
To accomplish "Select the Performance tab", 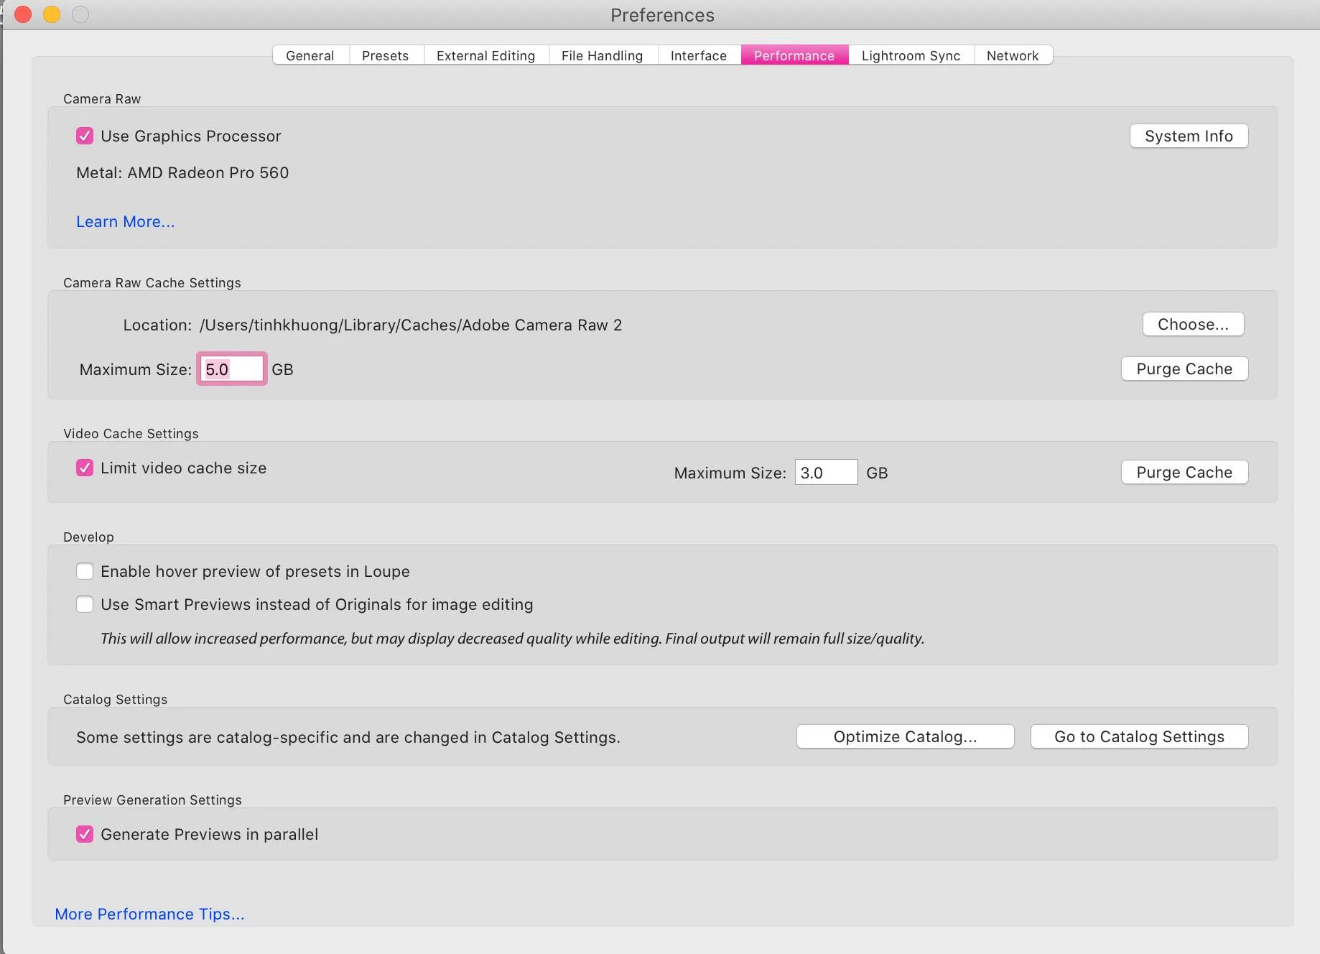I will pos(794,55).
